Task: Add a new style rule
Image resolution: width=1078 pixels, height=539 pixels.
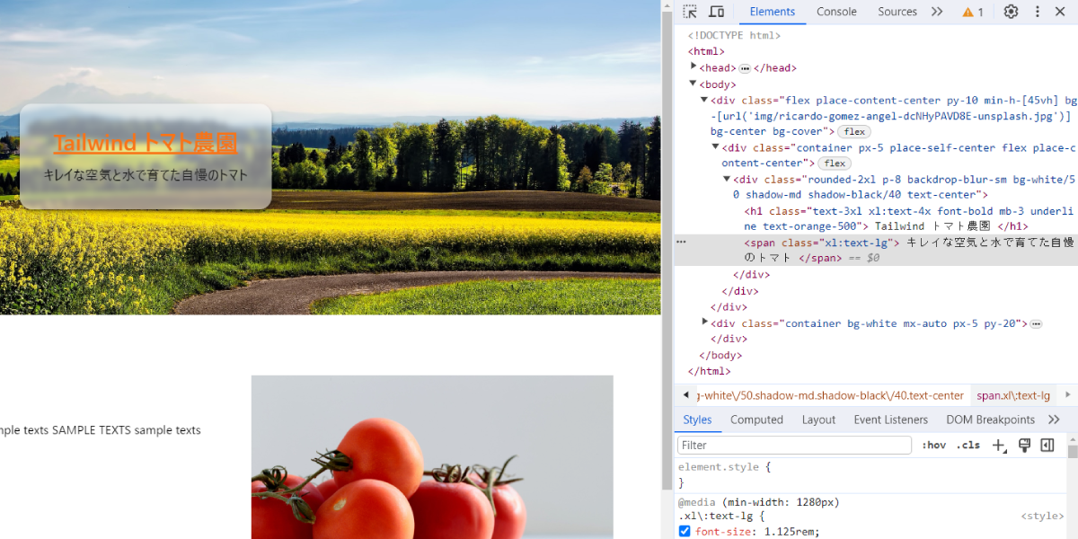Action: (999, 445)
